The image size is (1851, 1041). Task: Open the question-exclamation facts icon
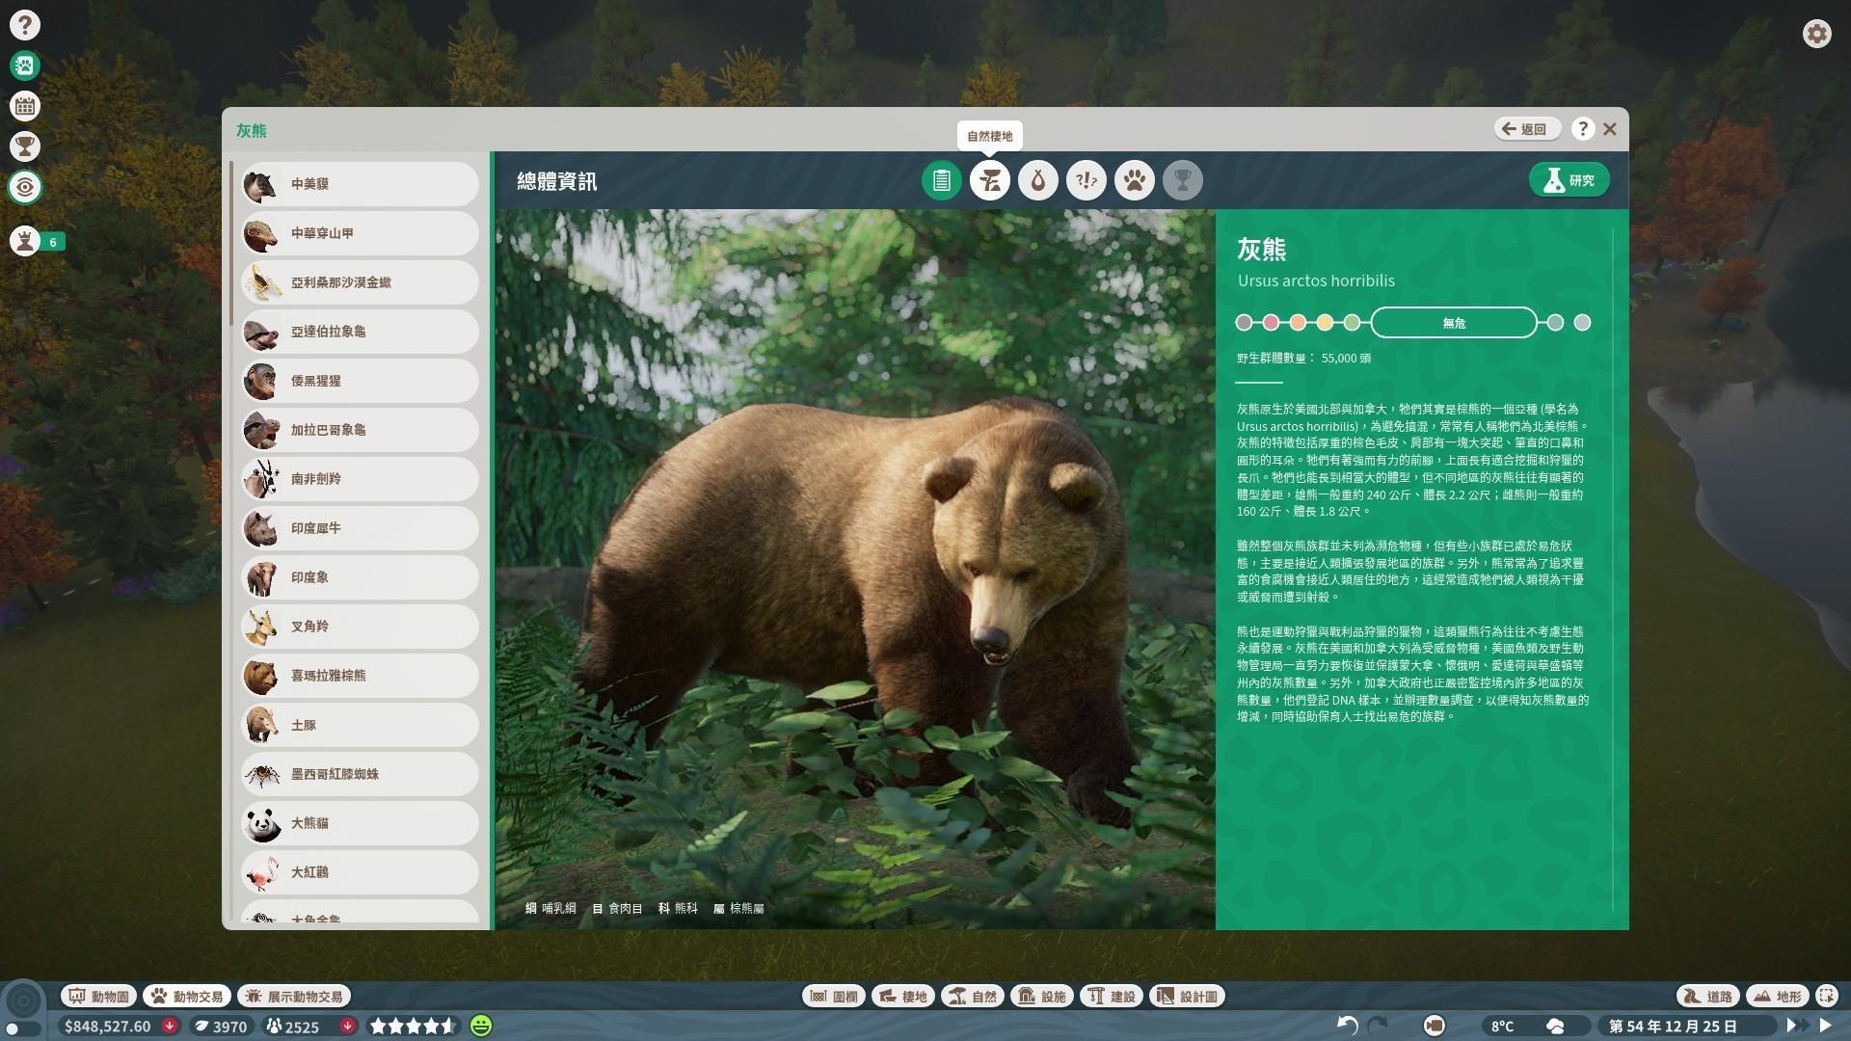pyautogui.click(x=1086, y=180)
